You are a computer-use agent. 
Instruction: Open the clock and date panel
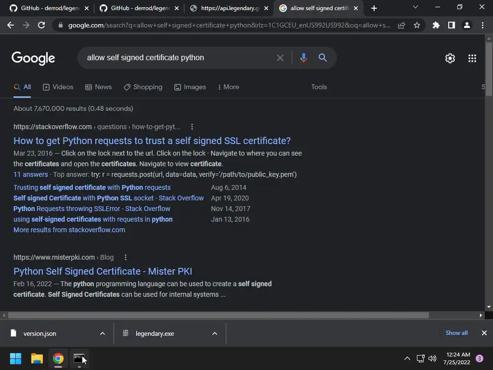[456, 358]
